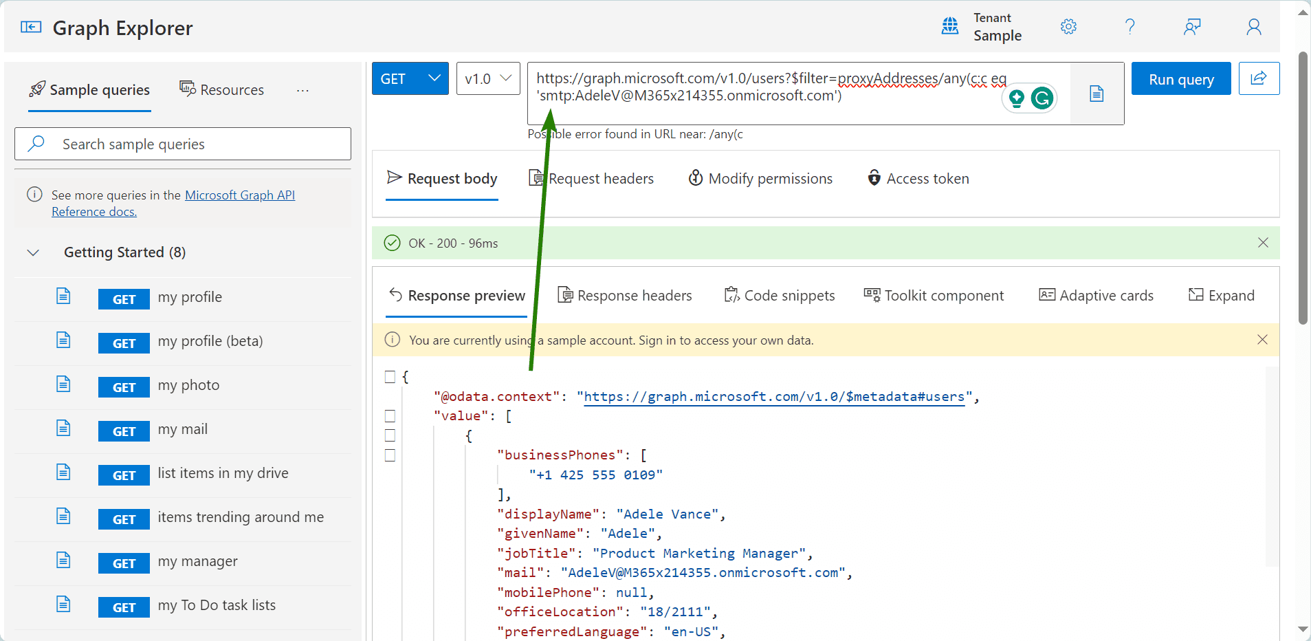
Task: Click the search magnifier icon
Action: coord(36,143)
